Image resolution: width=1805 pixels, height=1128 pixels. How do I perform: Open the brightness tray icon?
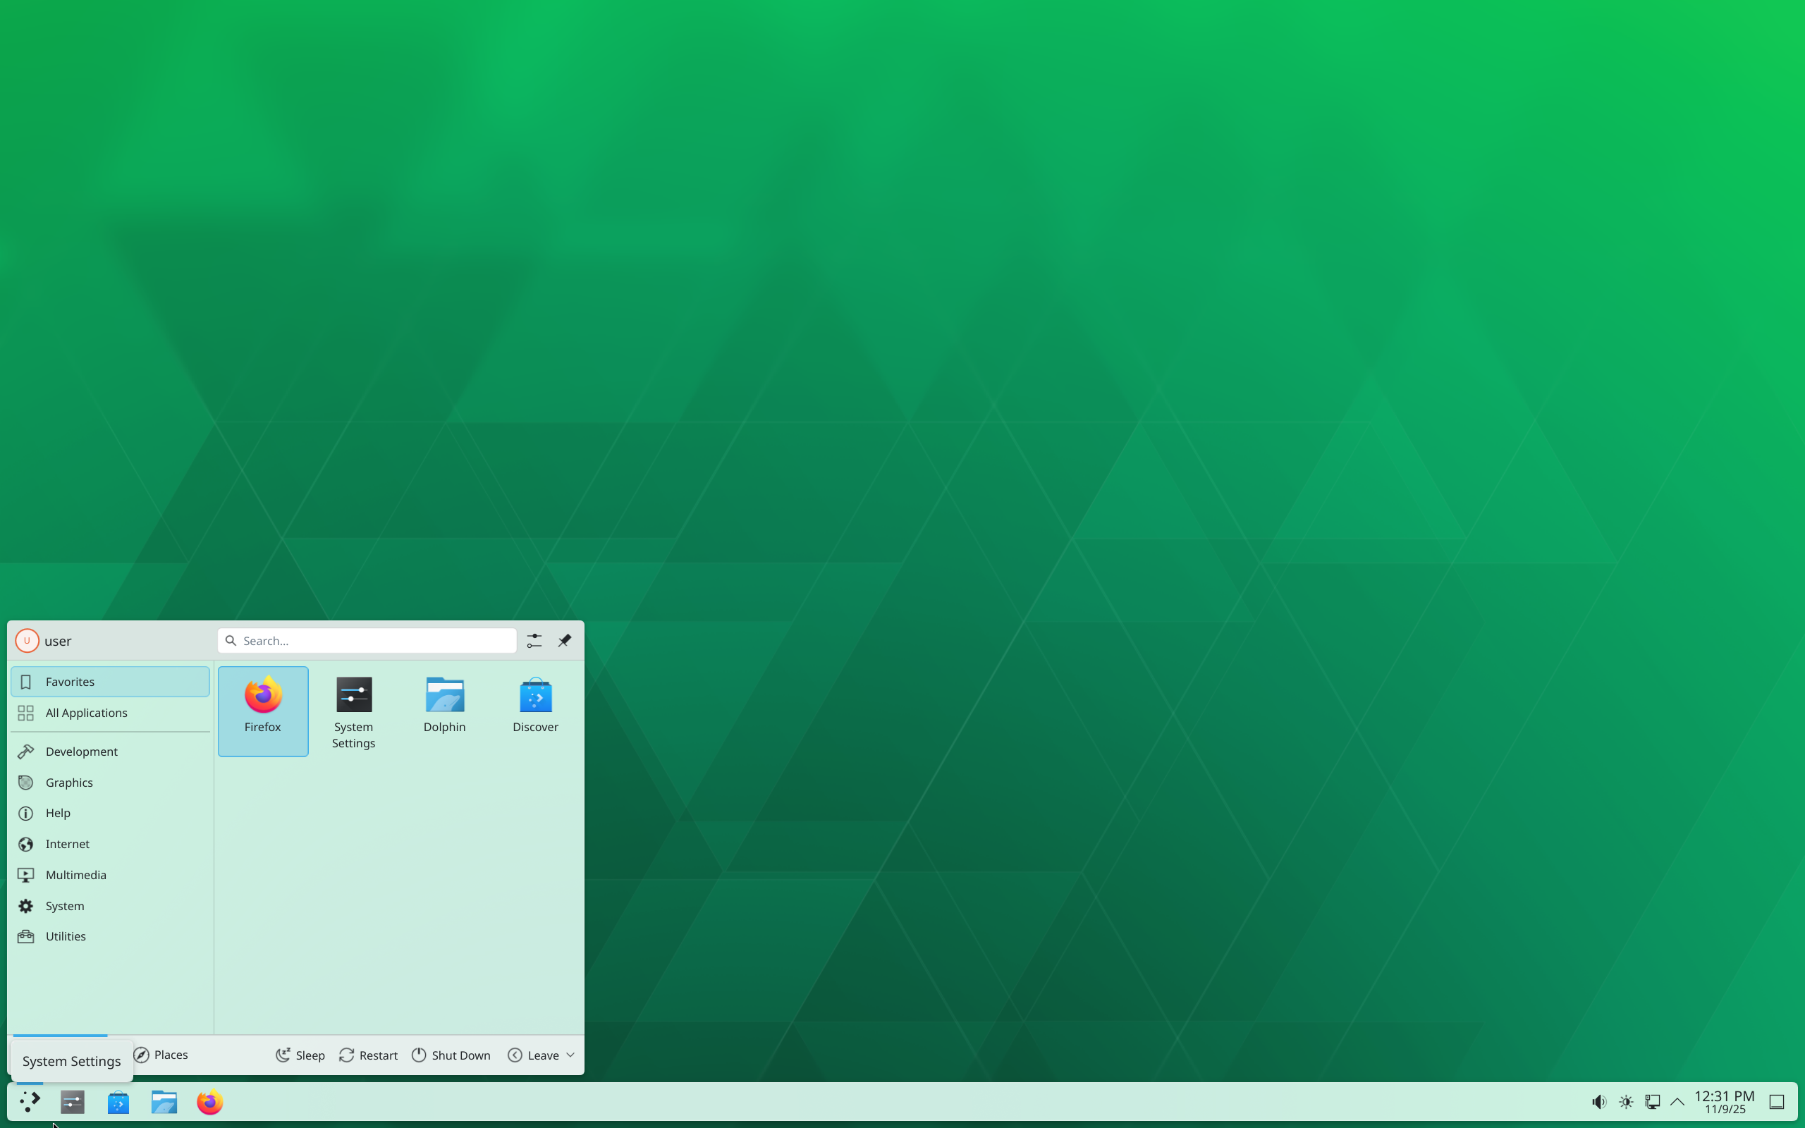tap(1626, 1102)
